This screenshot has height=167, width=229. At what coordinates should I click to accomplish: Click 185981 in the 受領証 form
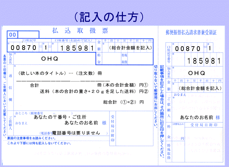(204, 61)
